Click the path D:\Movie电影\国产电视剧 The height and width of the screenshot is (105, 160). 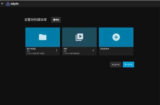point(36,53)
